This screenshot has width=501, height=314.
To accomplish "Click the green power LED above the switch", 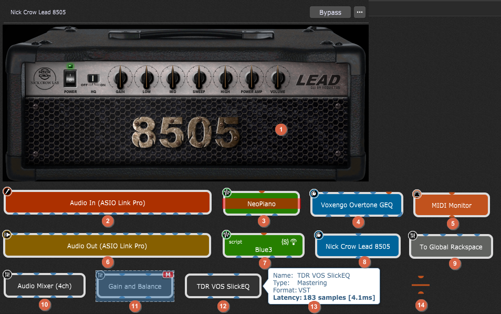I will tap(70, 66).
